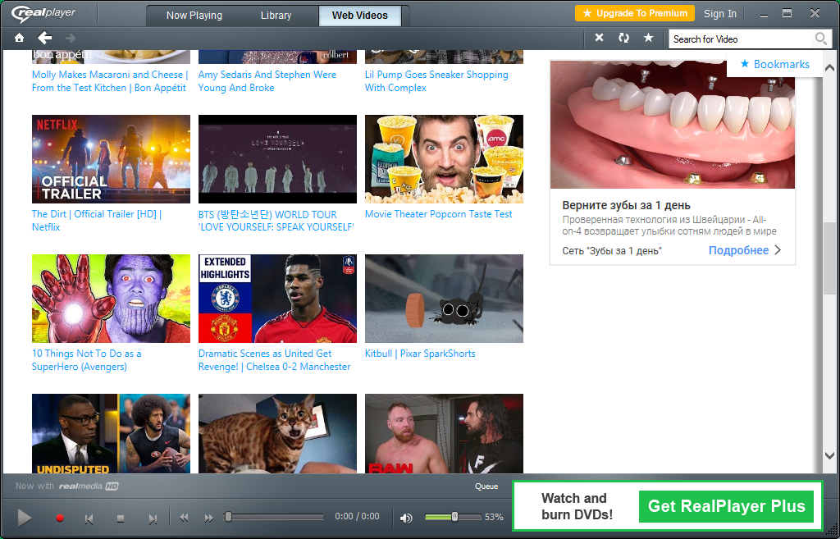
Task: Open the RAW wrestling video thumbnail
Action: (444, 433)
